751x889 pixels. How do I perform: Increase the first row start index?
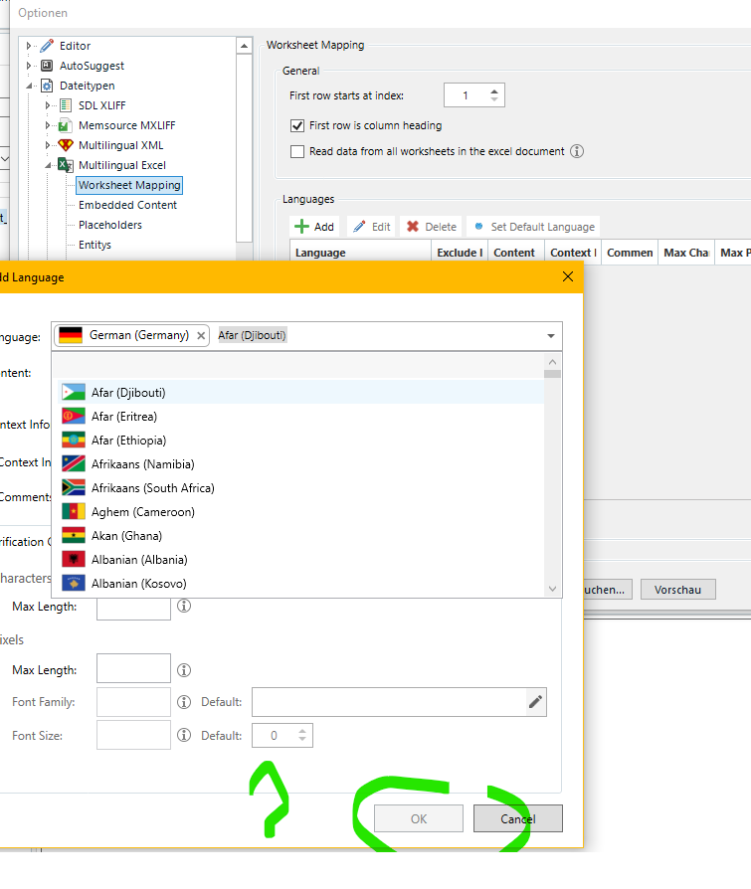(494, 90)
